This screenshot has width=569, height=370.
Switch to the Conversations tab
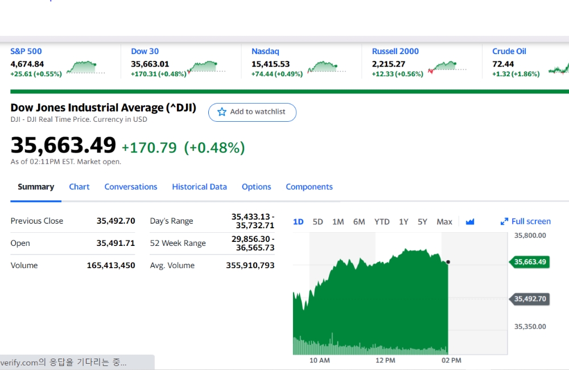pos(131,187)
